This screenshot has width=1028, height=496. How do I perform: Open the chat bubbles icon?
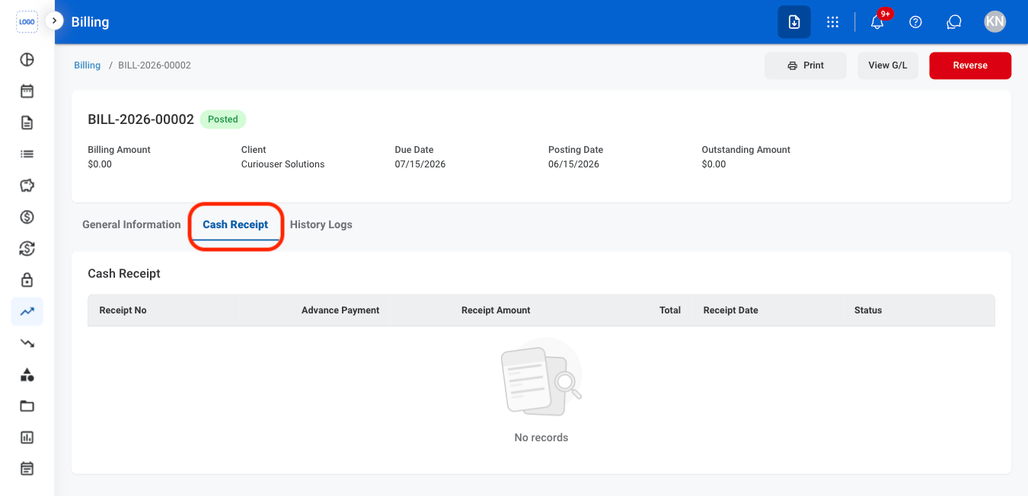pos(954,22)
